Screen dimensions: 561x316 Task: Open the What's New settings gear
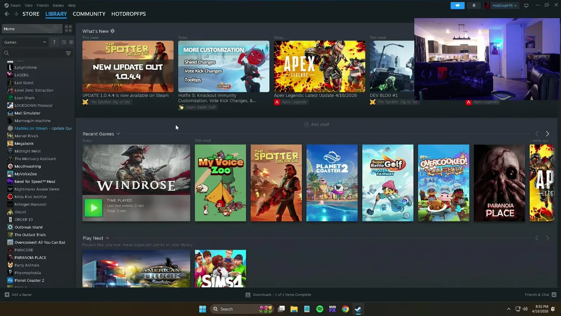pyautogui.click(x=113, y=31)
